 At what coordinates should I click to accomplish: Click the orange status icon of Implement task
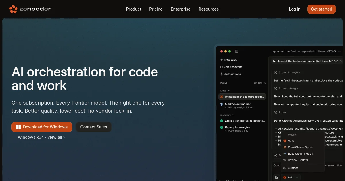pos(221,97)
